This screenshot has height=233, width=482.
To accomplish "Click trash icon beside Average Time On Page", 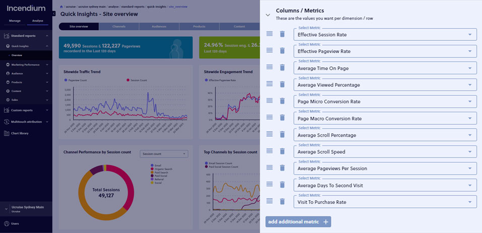I will [x=282, y=67].
